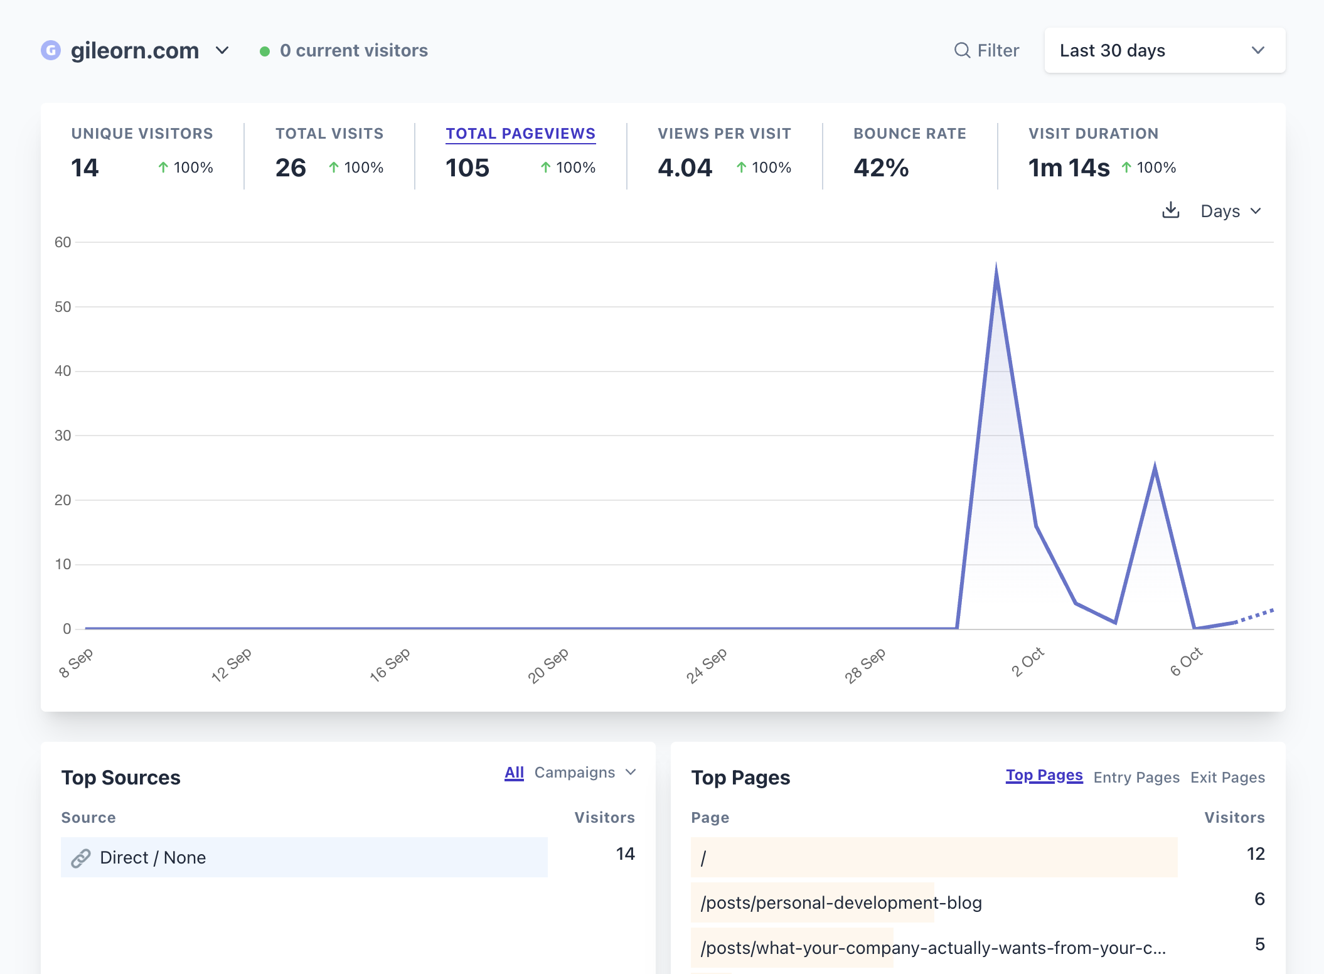Click the 105 total pageviews value
The height and width of the screenshot is (974, 1324).
tap(467, 168)
